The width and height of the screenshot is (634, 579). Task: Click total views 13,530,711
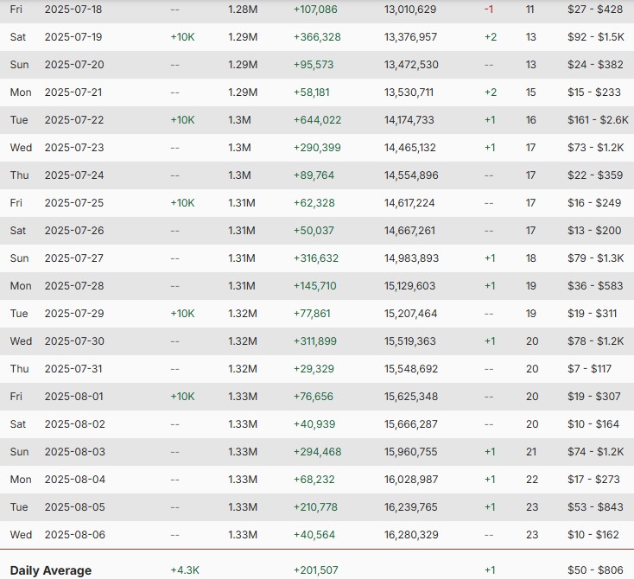click(409, 92)
